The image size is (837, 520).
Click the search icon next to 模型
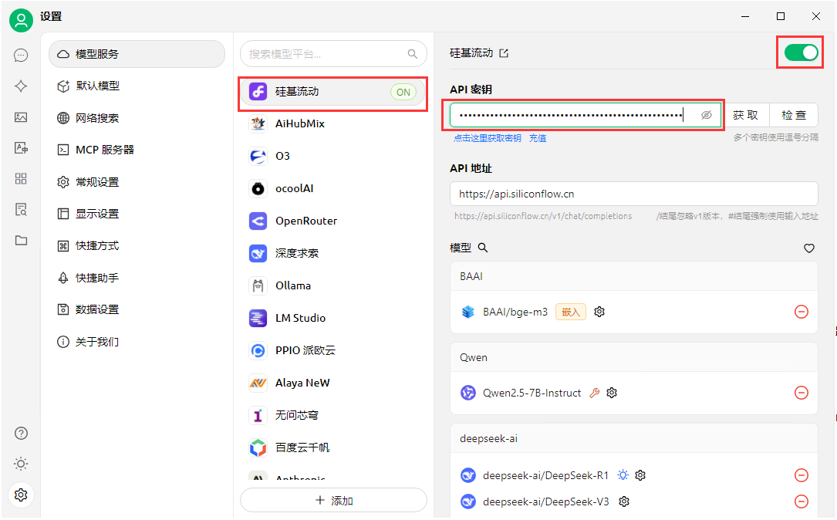pyautogui.click(x=483, y=248)
